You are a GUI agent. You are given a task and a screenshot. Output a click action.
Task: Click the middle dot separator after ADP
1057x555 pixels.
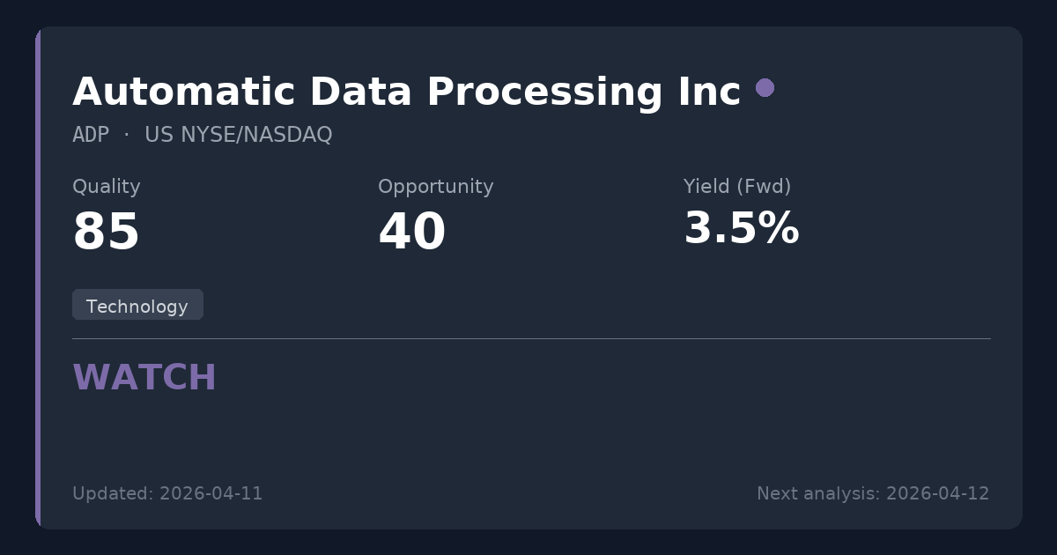click(126, 135)
